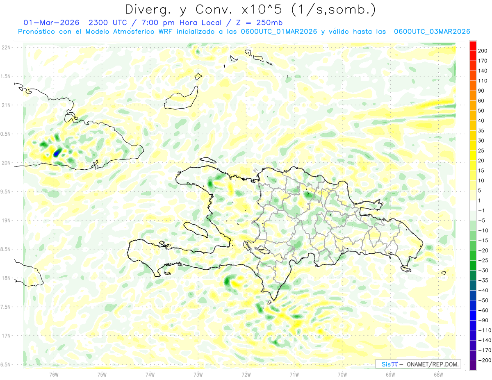Click the 21N latitude label
492x380 pixels.
tap(6, 105)
